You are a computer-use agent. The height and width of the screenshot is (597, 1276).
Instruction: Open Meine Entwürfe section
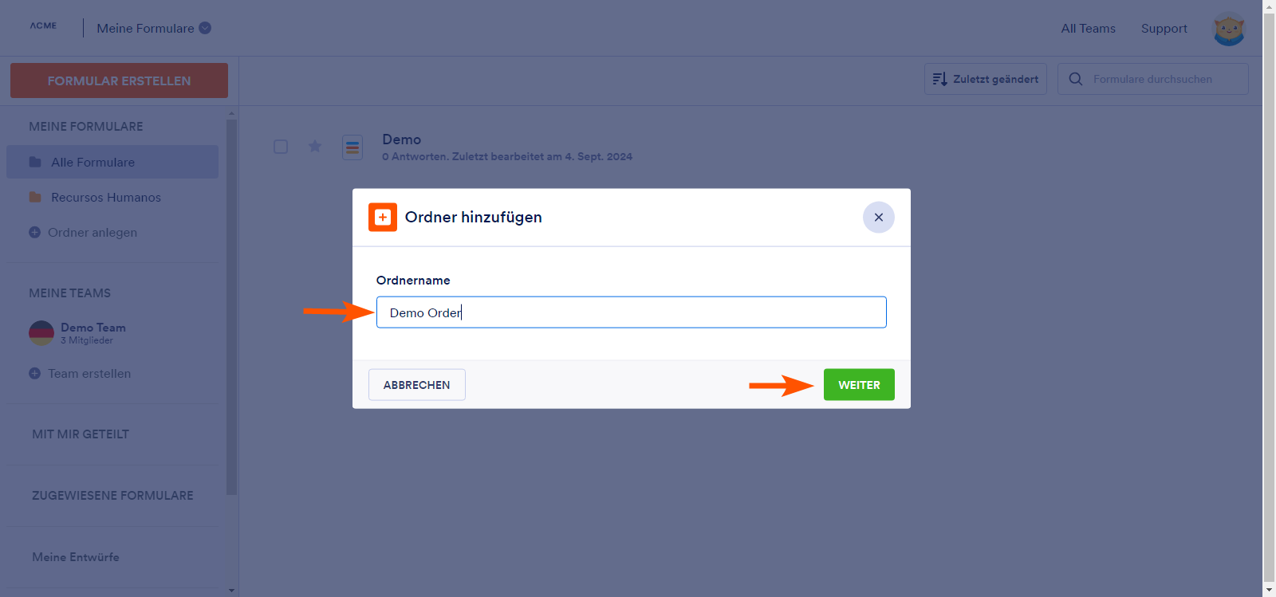(x=76, y=557)
